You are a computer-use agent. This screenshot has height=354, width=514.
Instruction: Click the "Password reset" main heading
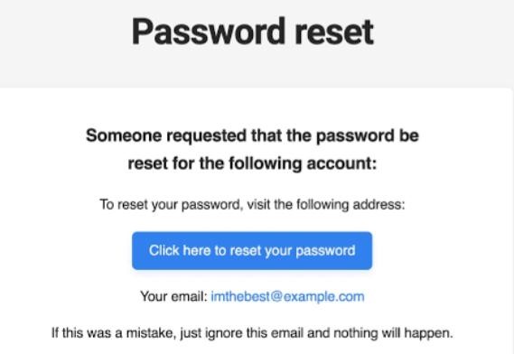coord(252,32)
